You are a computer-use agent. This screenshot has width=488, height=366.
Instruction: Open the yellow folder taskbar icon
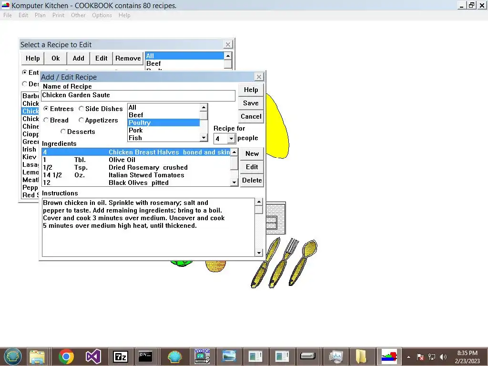pos(361,356)
